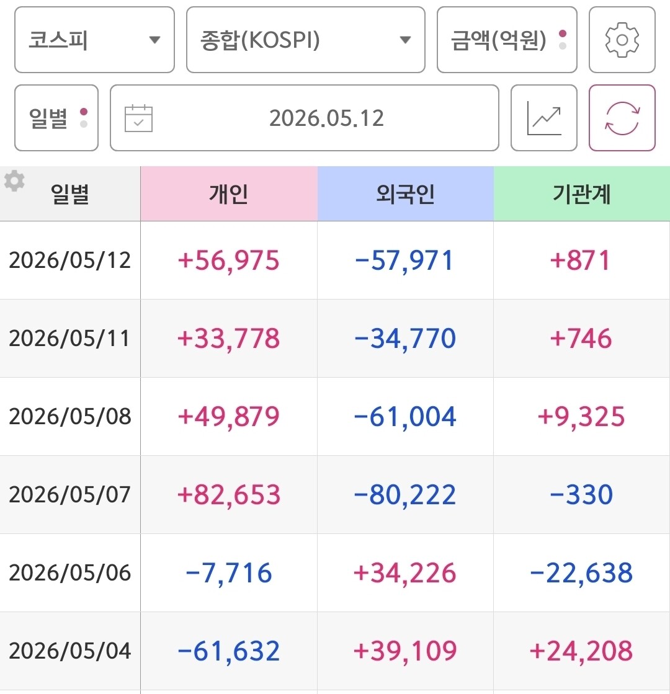Expand the 종합(KOSPI) index dropdown

[306, 40]
